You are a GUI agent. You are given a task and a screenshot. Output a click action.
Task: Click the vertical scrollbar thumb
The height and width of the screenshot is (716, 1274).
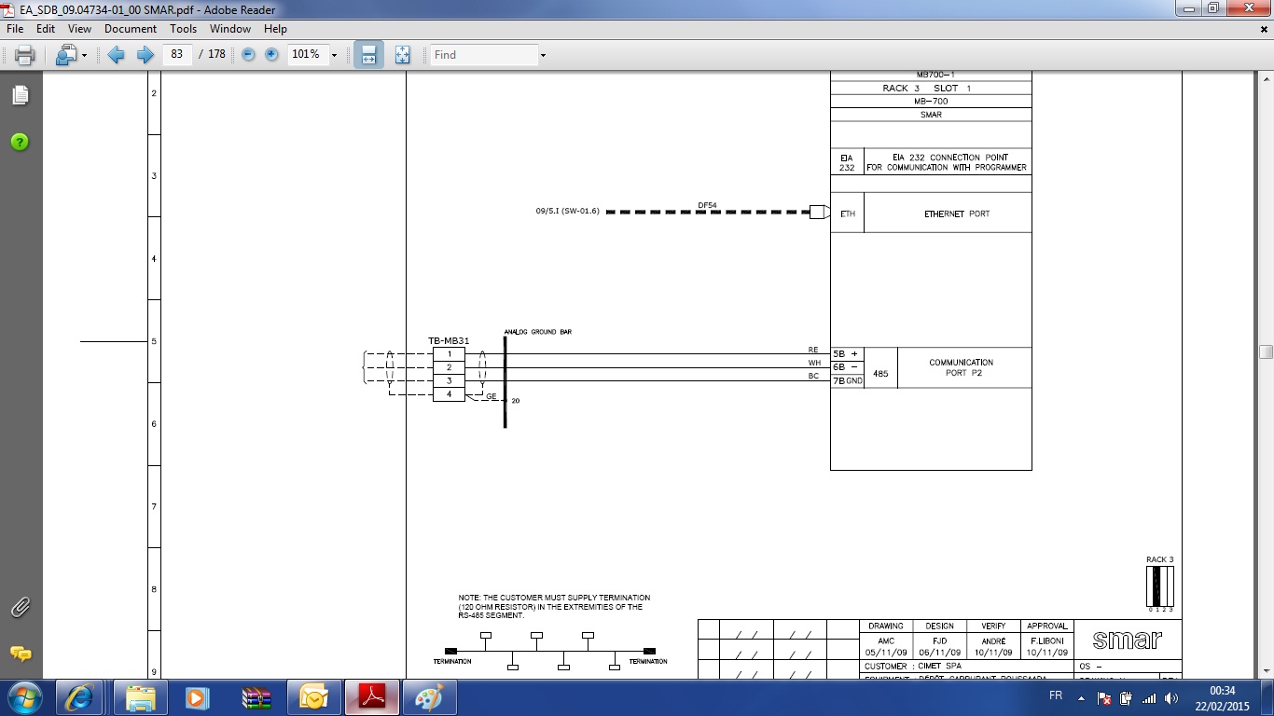point(1266,351)
